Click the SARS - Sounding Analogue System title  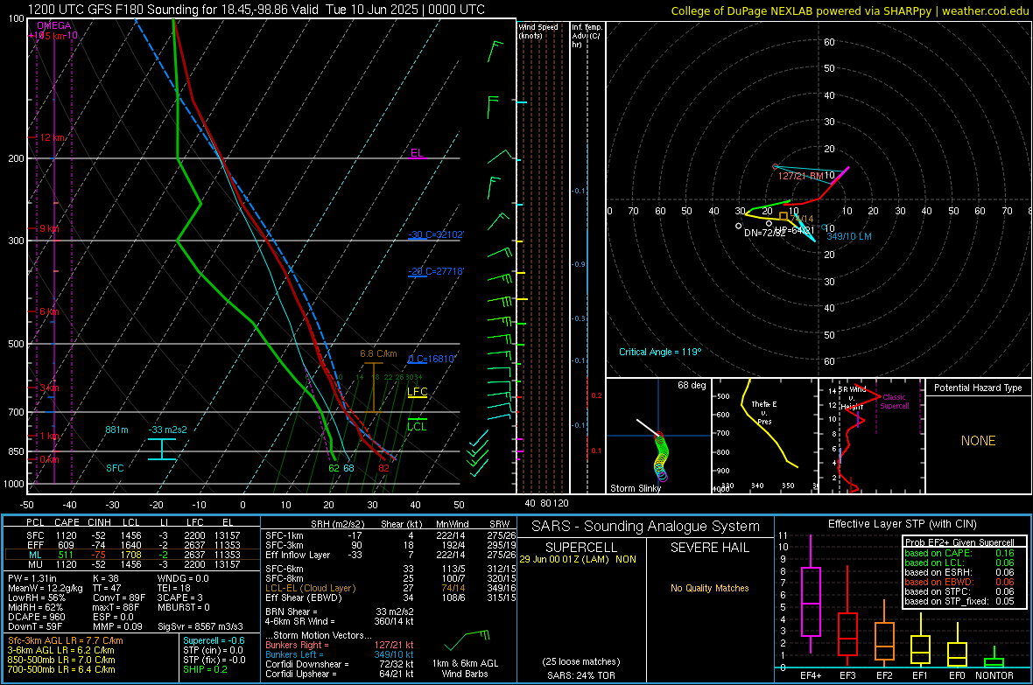(646, 527)
